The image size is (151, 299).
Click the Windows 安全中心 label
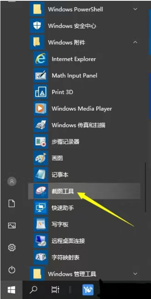[x=72, y=26]
